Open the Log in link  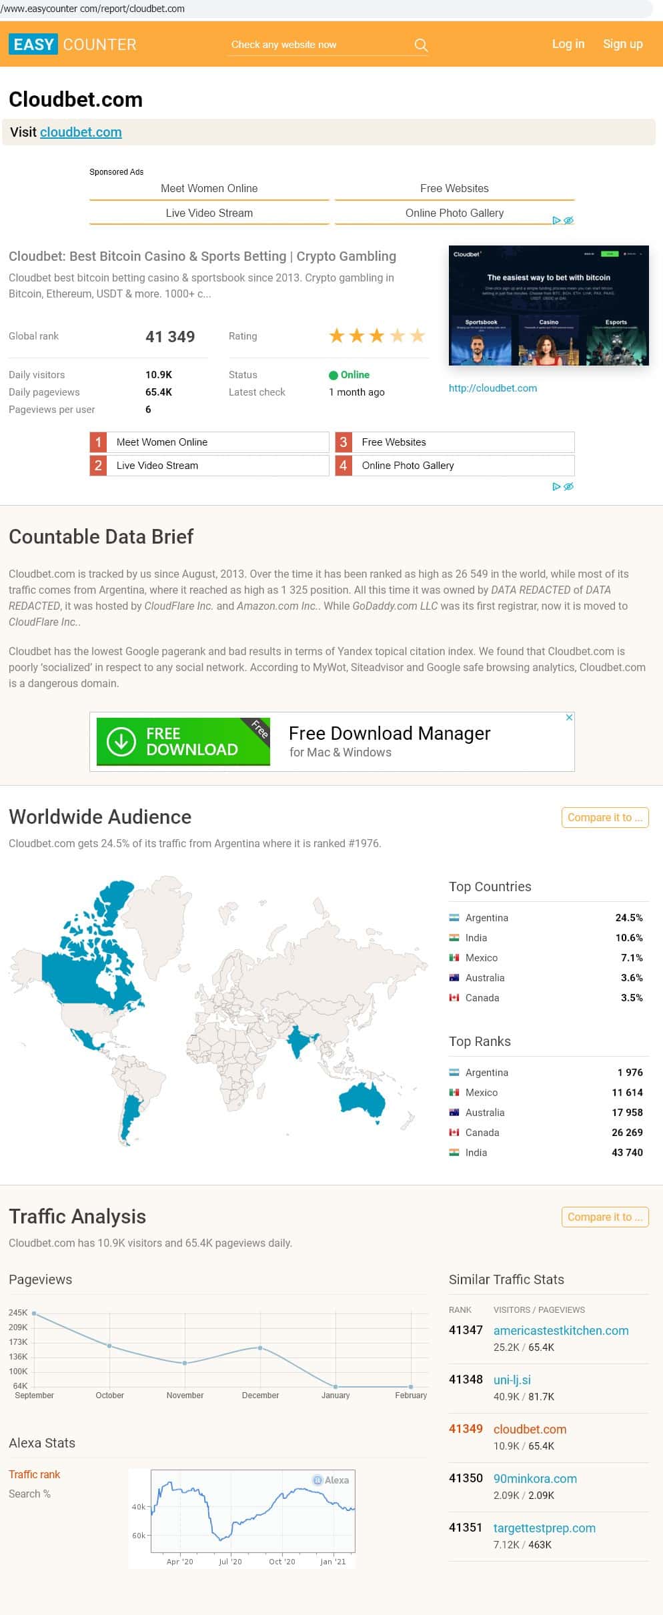tap(568, 44)
